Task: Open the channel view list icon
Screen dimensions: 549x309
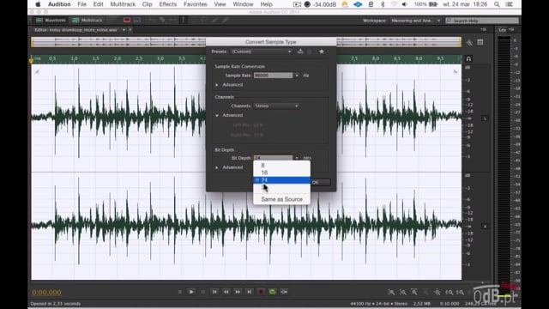Action: pyautogui.click(x=480, y=42)
